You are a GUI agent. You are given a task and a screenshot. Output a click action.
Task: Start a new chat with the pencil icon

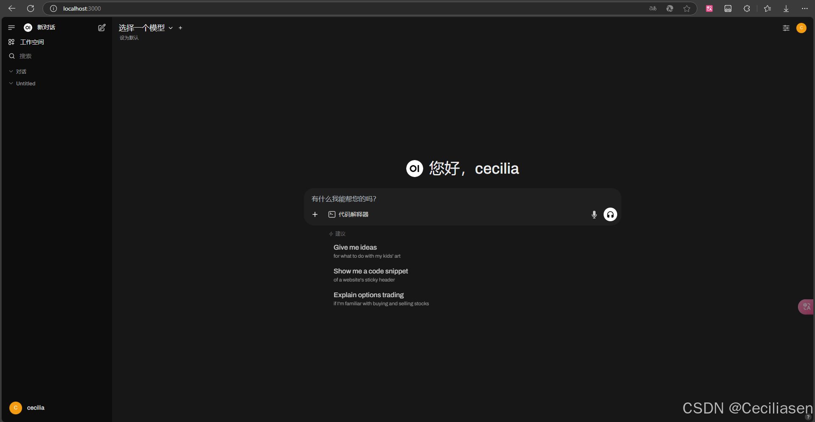pyautogui.click(x=102, y=28)
